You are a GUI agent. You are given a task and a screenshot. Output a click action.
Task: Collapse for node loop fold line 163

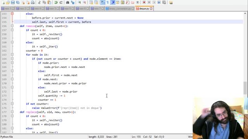click(12, 54)
